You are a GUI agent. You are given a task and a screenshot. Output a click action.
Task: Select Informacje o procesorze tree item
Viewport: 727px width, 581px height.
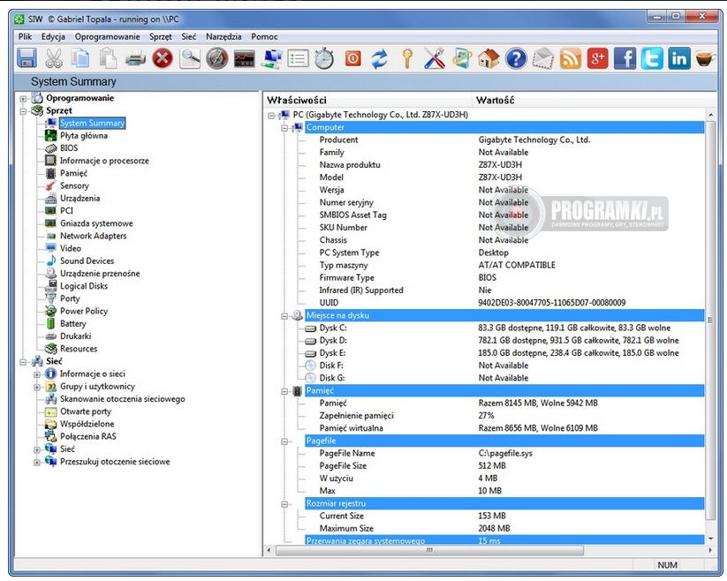[104, 161]
